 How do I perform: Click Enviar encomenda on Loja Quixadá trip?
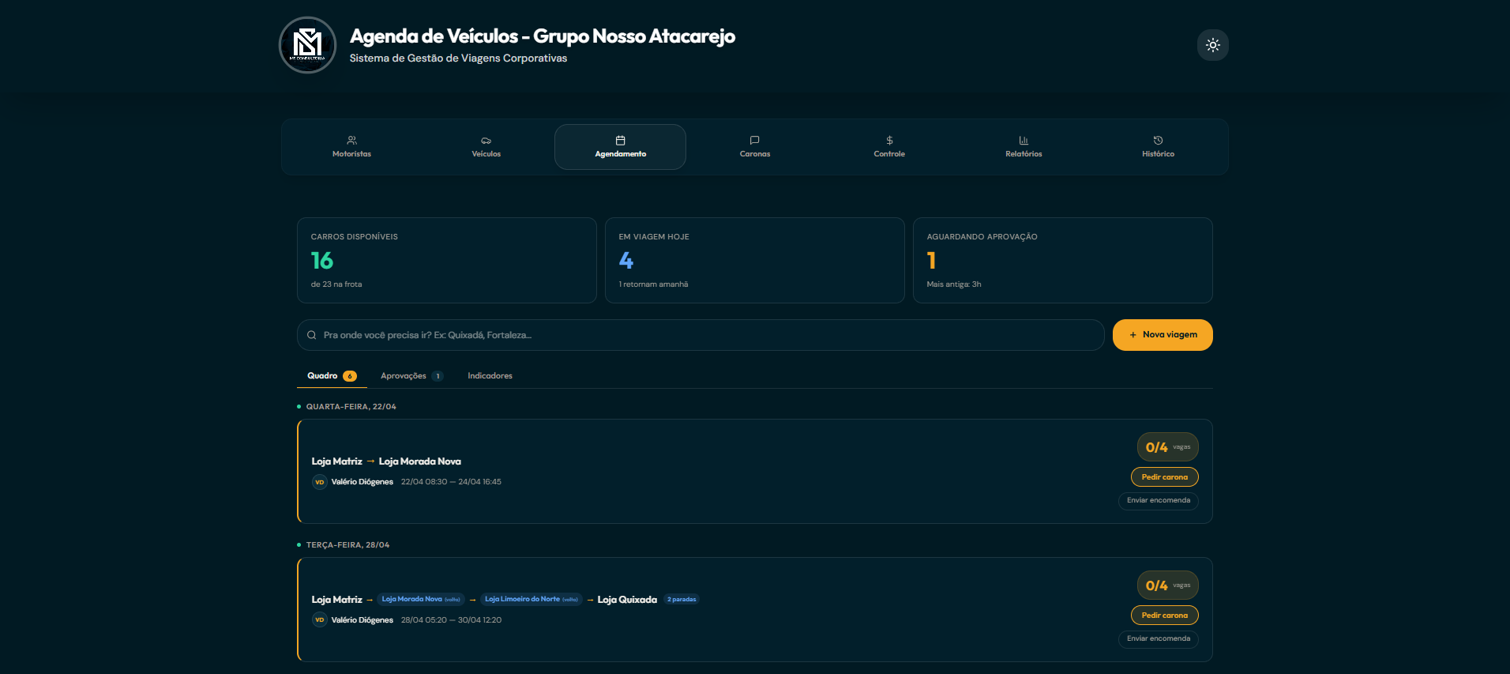click(x=1159, y=639)
